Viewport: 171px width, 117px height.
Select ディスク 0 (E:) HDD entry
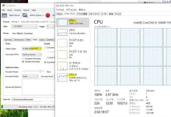(x=72, y=43)
